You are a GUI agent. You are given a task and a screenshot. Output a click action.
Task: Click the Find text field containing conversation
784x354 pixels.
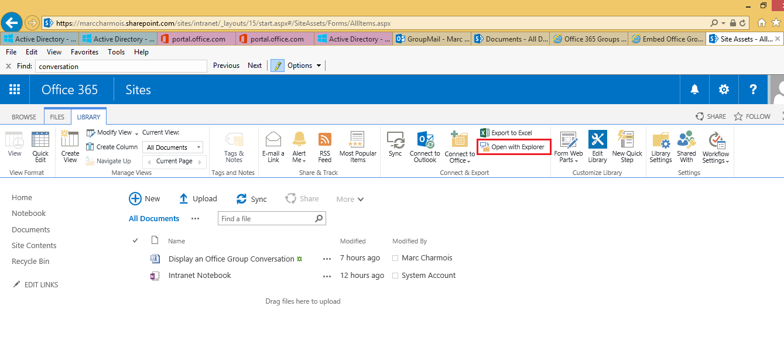[121, 66]
